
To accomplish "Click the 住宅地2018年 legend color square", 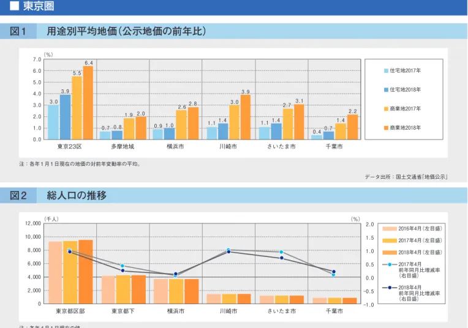I will click(386, 90).
